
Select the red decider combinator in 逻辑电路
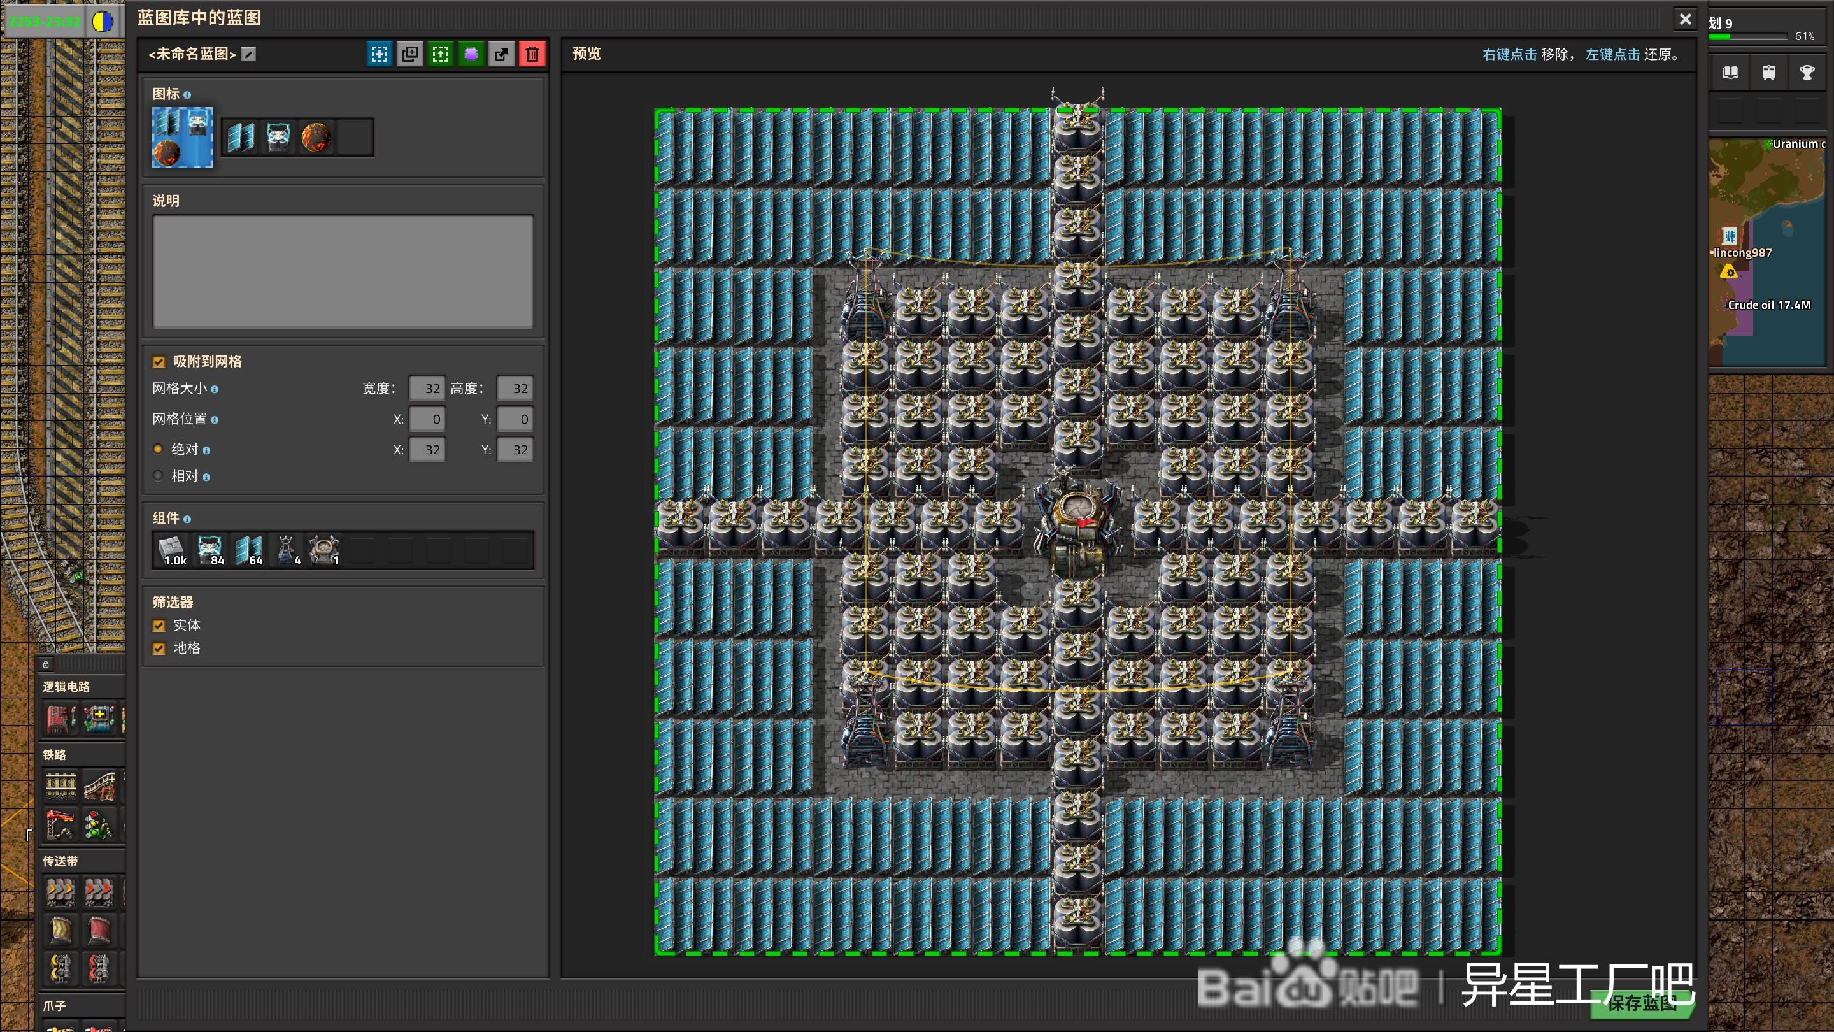(60, 718)
